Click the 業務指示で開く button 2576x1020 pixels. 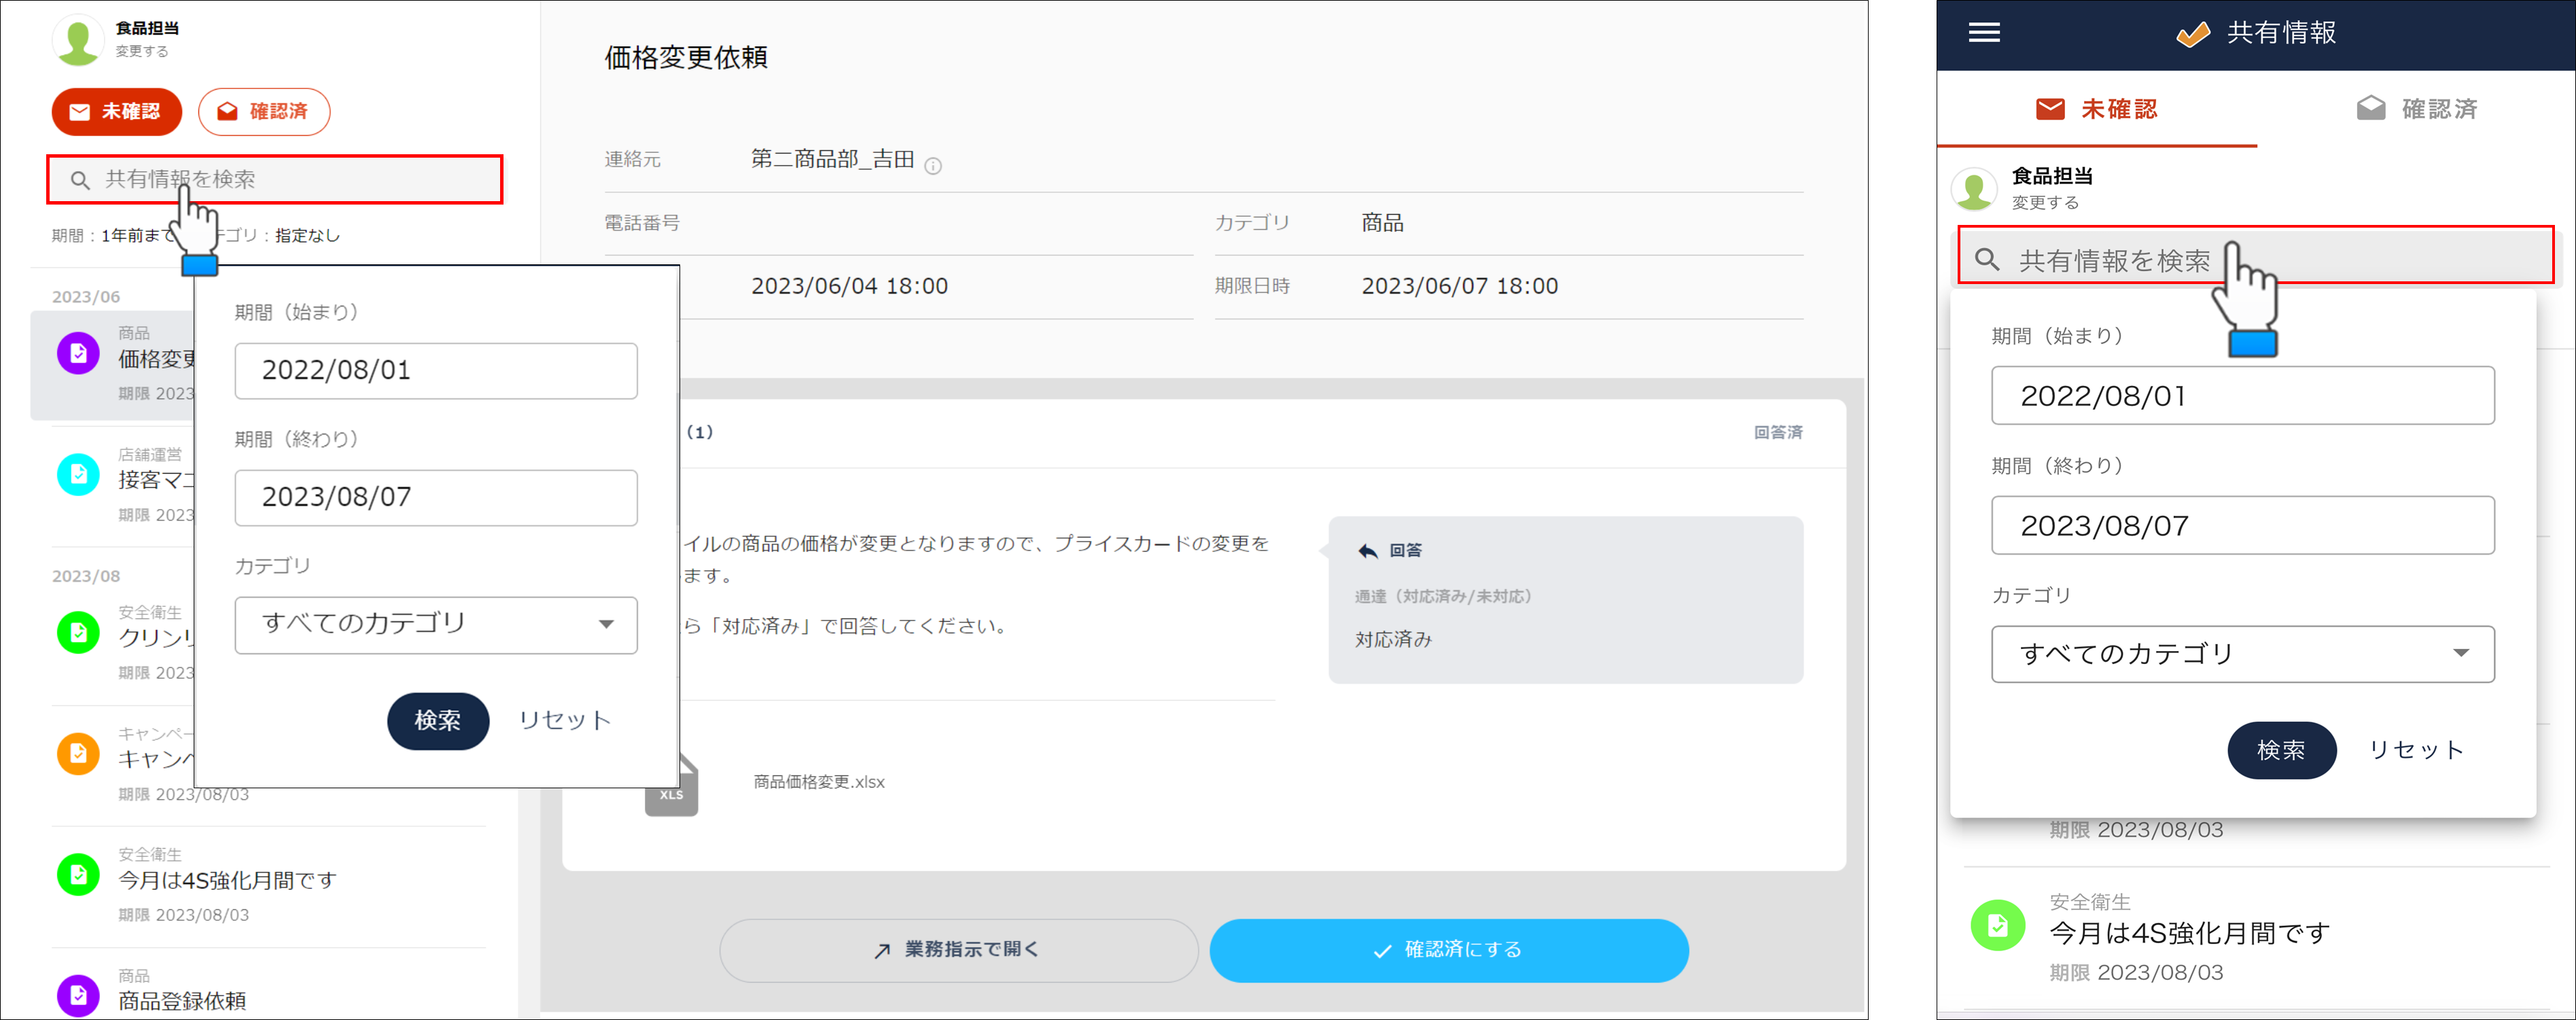(x=958, y=950)
